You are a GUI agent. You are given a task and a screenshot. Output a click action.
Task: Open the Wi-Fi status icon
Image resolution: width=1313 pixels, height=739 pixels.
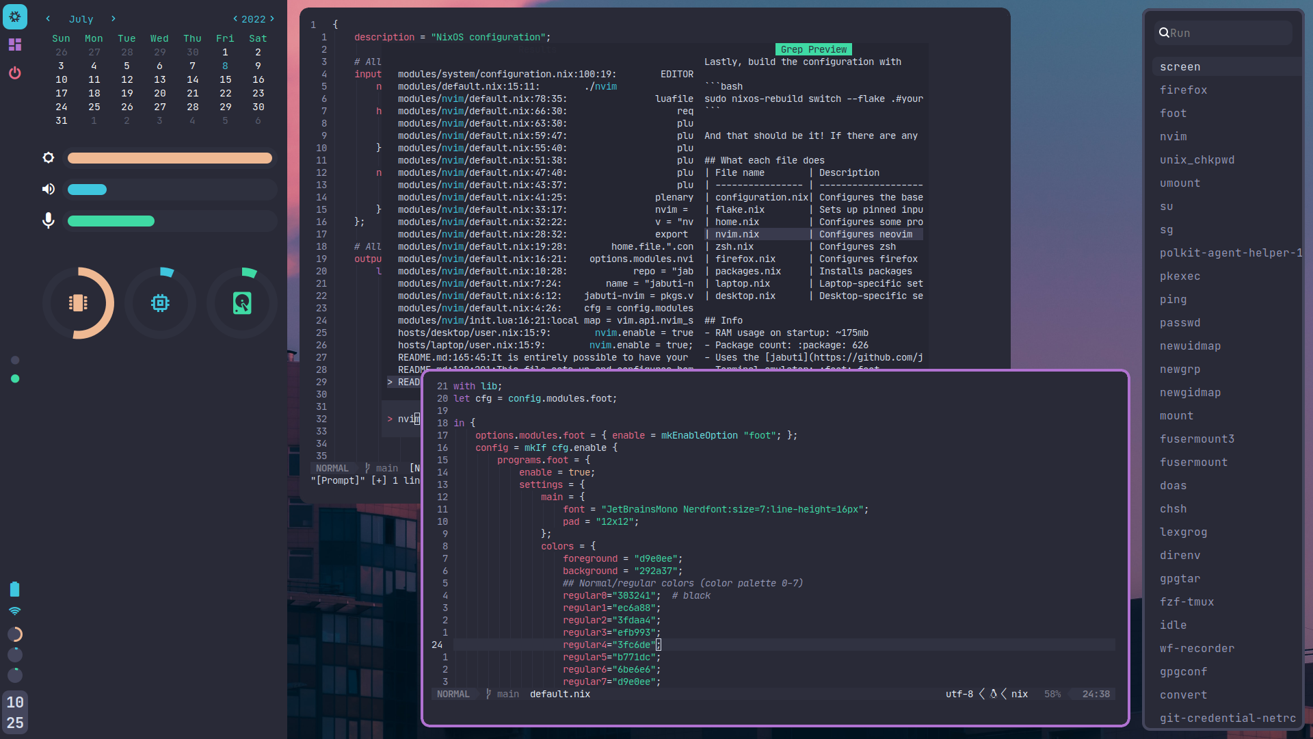point(15,611)
